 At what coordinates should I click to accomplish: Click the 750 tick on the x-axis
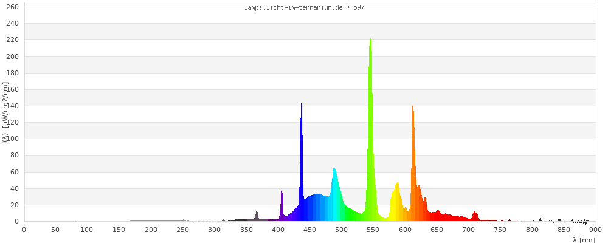click(500, 229)
